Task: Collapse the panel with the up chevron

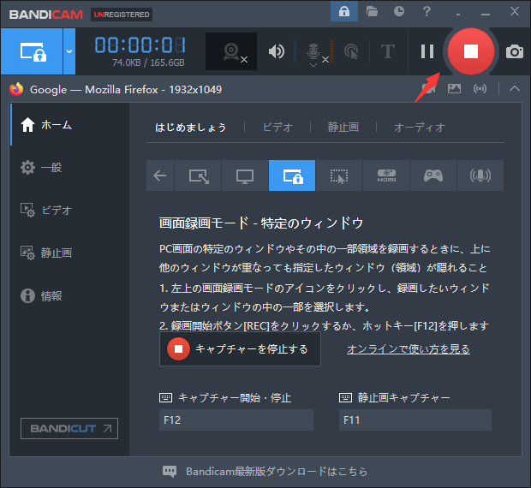Action: (515, 89)
